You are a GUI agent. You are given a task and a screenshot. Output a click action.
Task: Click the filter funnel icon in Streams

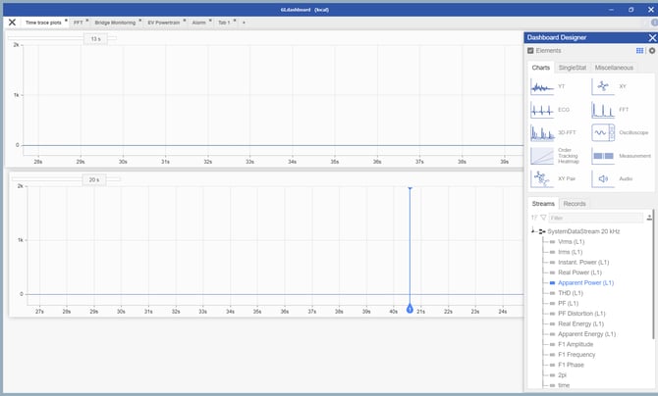(543, 218)
